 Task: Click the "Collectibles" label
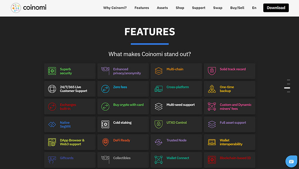[122, 158]
